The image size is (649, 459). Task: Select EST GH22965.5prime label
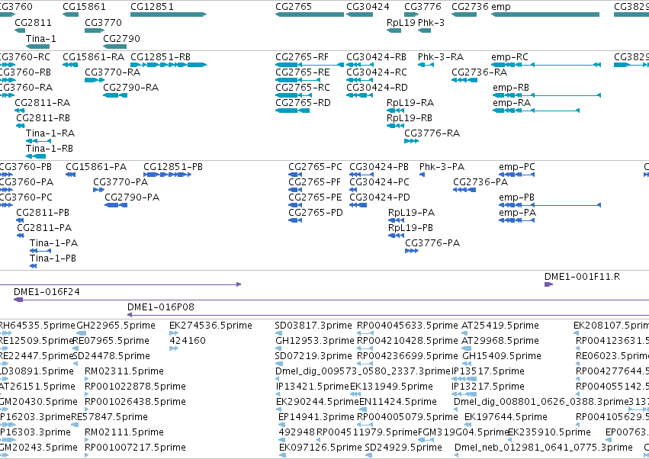(x=116, y=326)
